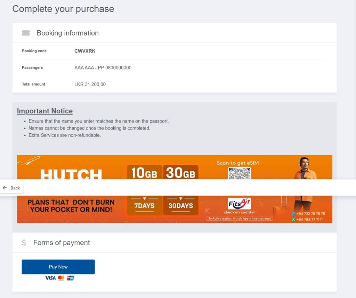
Task: Click the Important Notice heading
Action: click(x=45, y=111)
